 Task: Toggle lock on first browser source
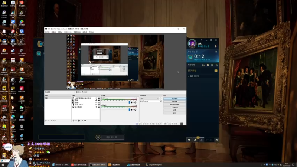99,98
